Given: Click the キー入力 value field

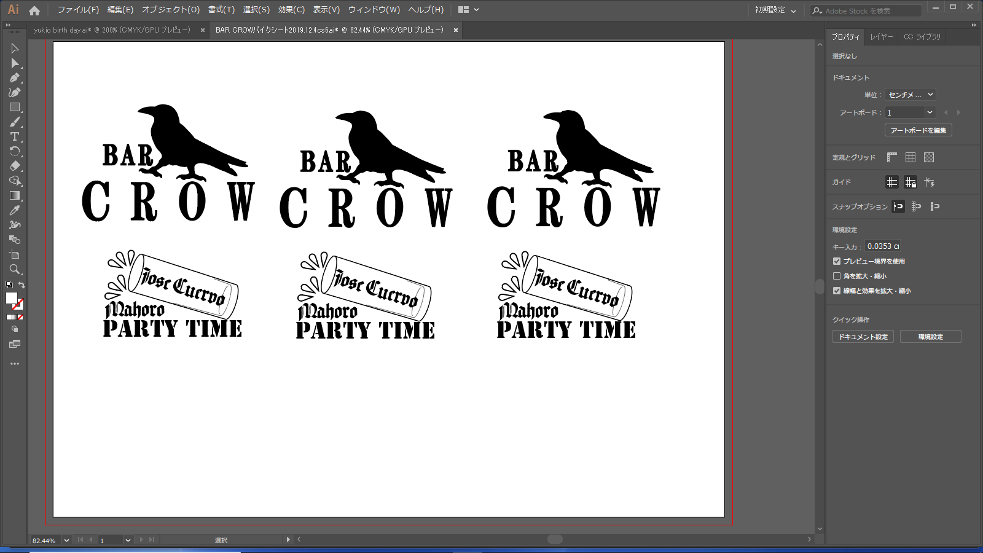Looking at the screenshot, I should pos(883,246).
